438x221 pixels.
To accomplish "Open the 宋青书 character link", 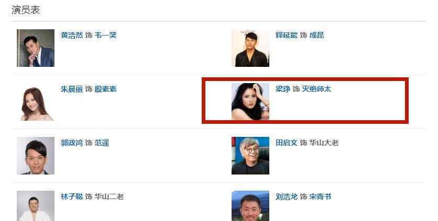I will 320,196.
